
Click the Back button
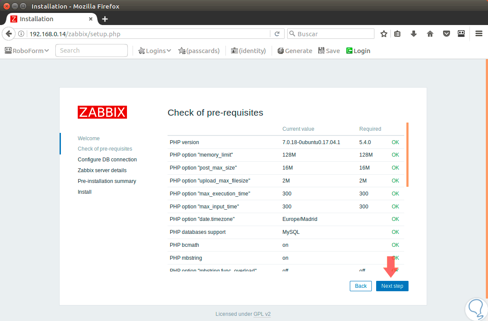(x=361, y=286)
